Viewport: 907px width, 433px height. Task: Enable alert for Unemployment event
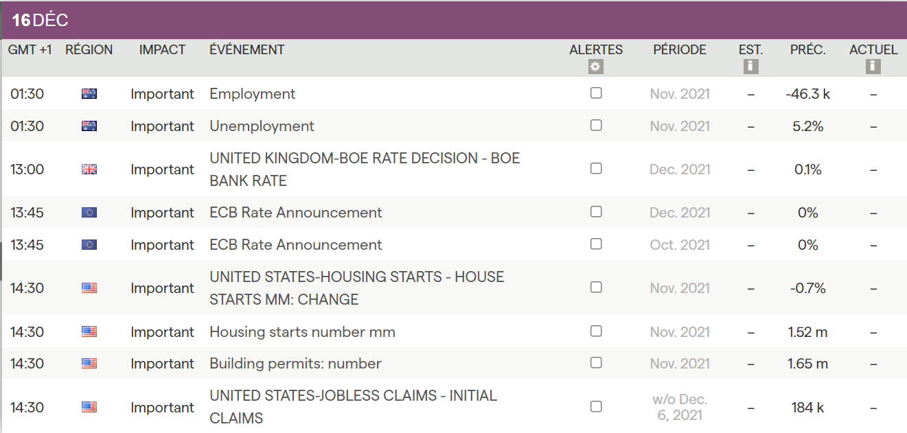tap(596, 125)
